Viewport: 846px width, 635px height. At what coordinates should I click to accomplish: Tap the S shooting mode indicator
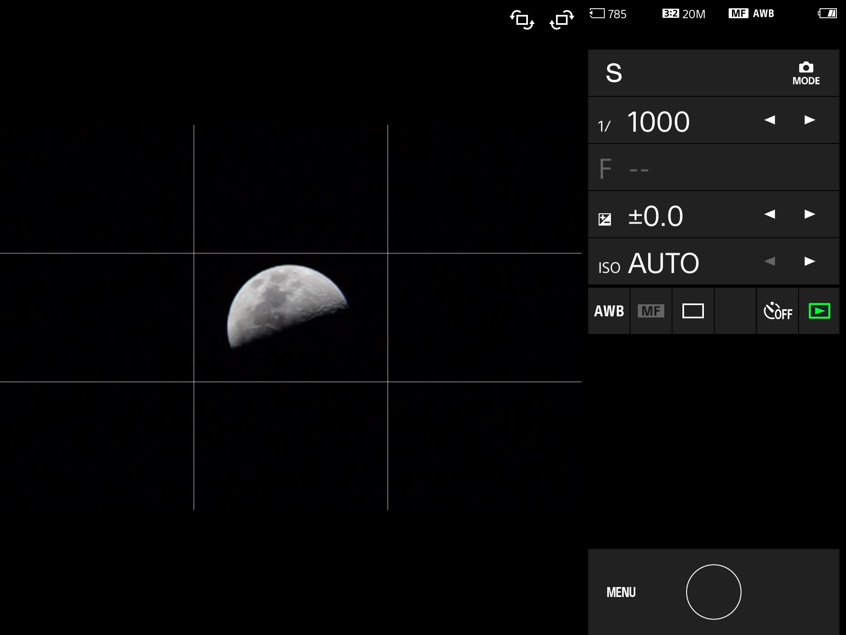tap(614, 73)
